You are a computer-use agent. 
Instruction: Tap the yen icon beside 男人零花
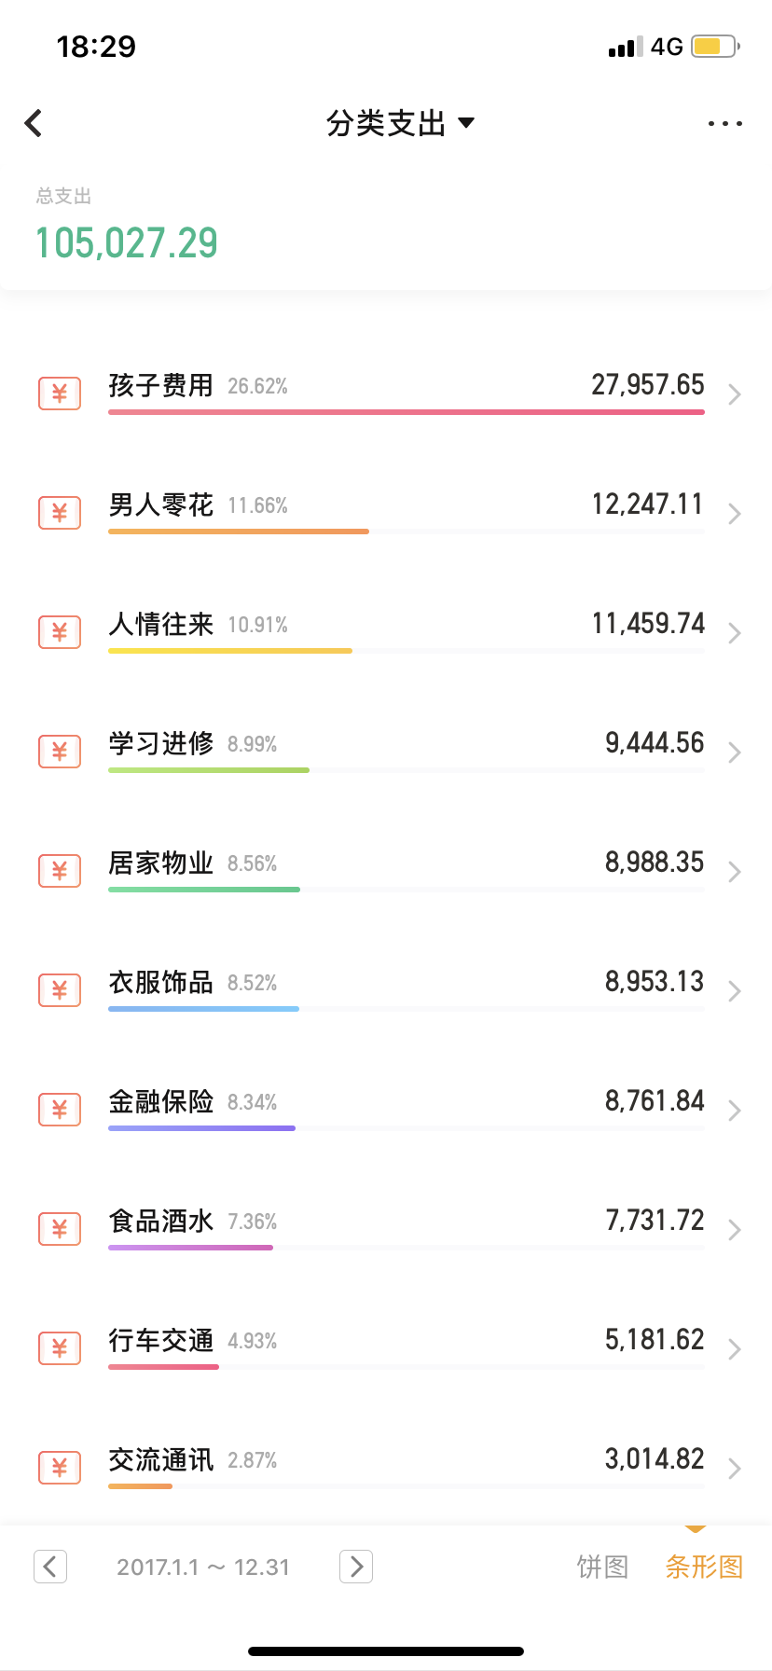pyautogui.click(x=60, y=513)
